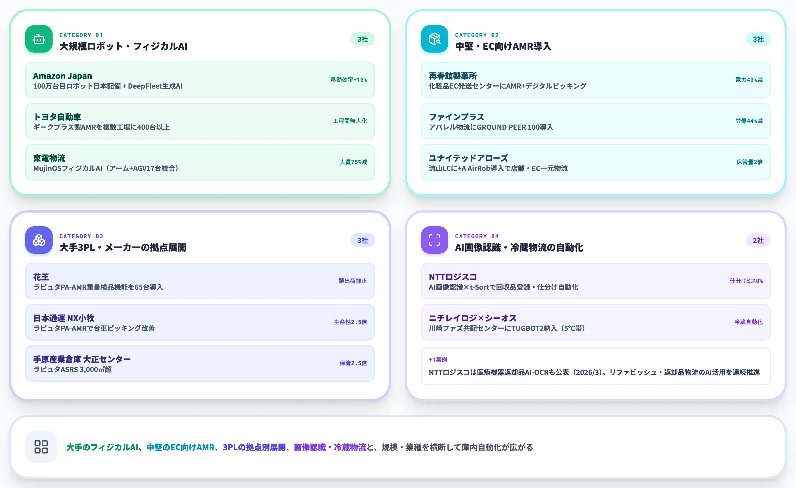Select the 日本通運 NX小牧 company name
Viewport: 796px width, 488px height.
64,318
